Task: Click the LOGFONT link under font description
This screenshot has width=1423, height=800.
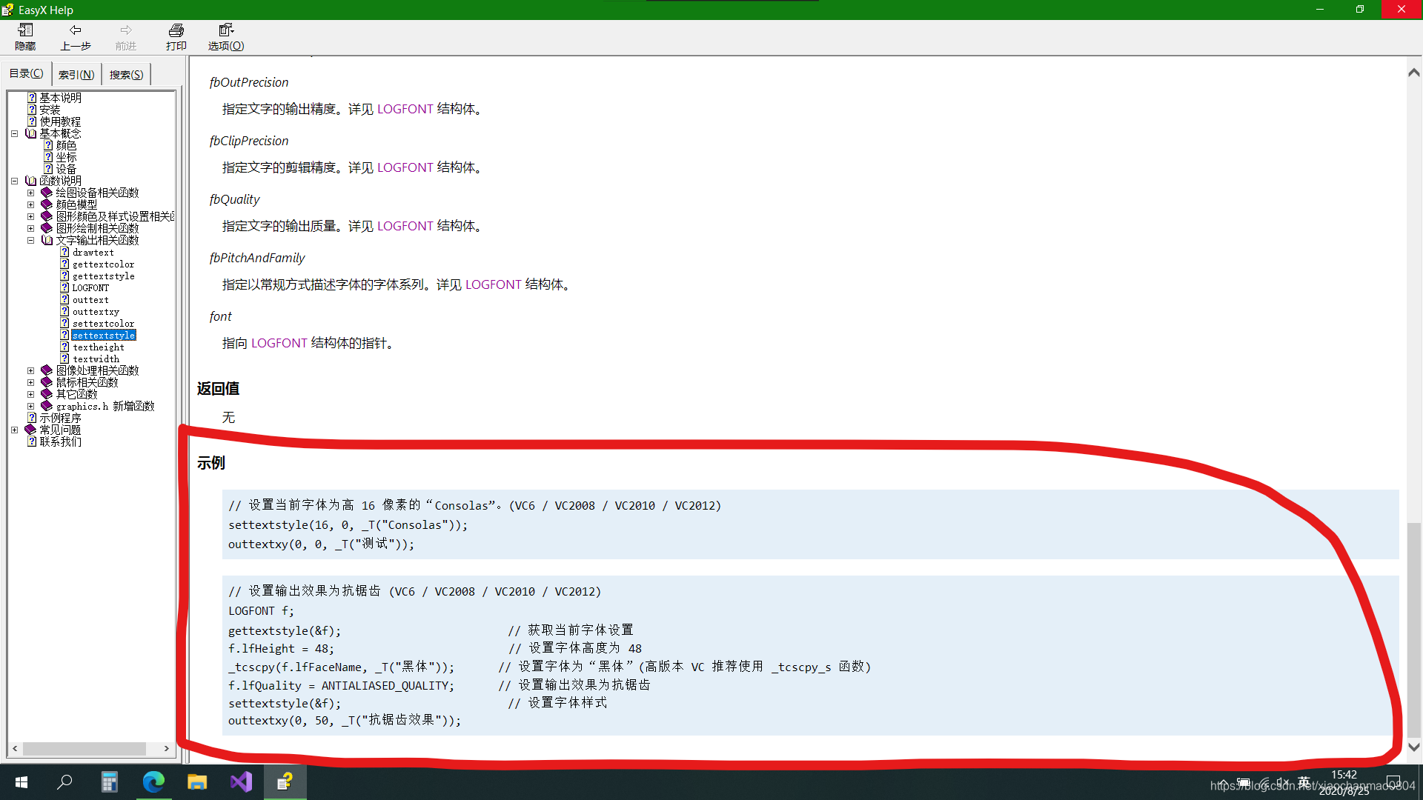Action: point(279,342)
